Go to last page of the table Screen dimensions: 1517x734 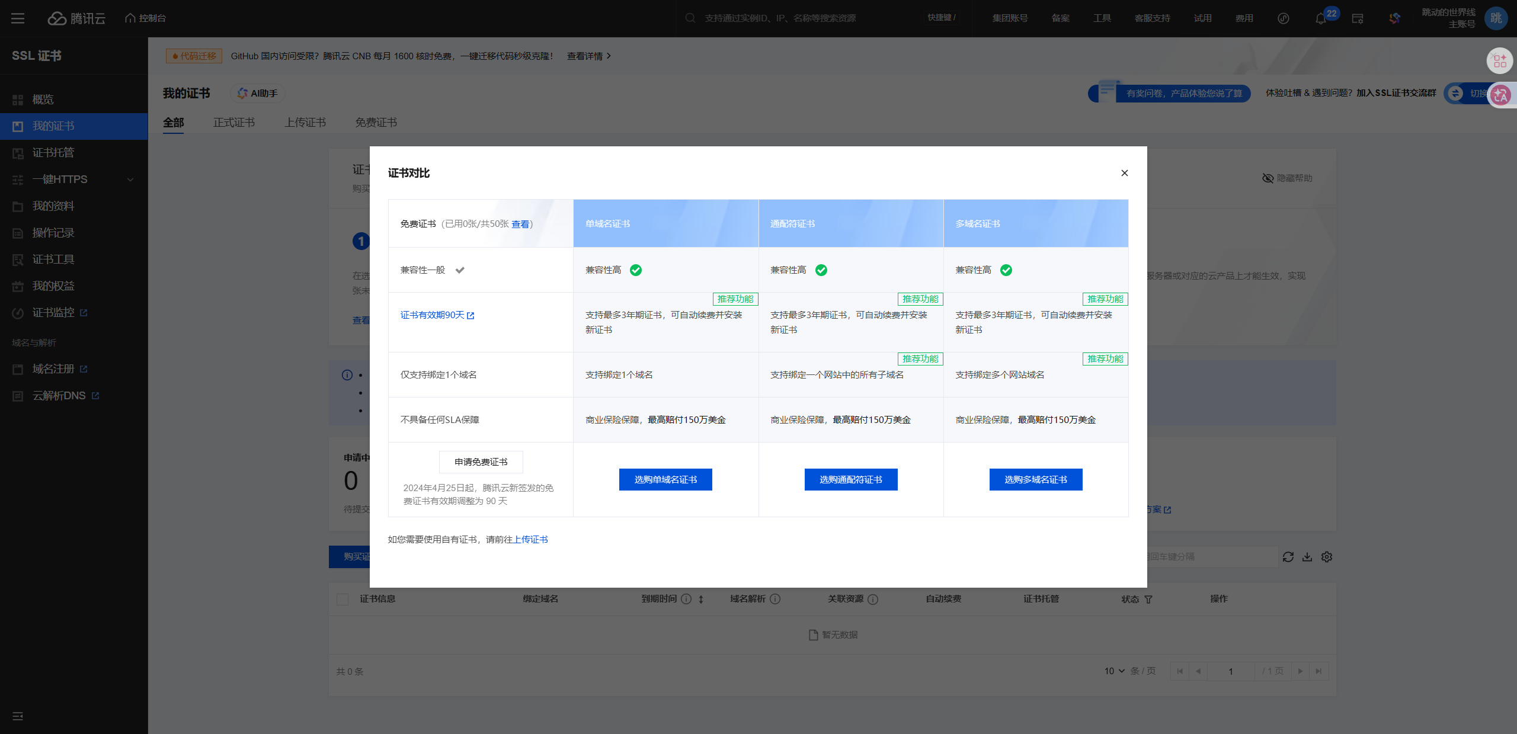click(x=1318, y=671)
